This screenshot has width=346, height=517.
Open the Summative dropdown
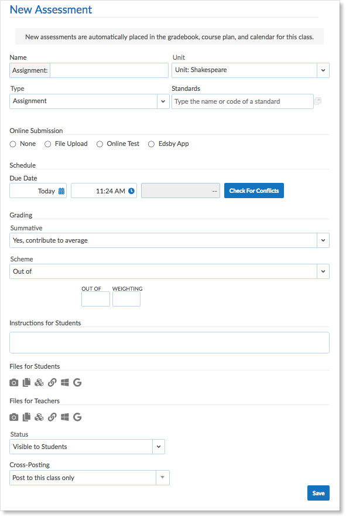(x=170, y=240)
